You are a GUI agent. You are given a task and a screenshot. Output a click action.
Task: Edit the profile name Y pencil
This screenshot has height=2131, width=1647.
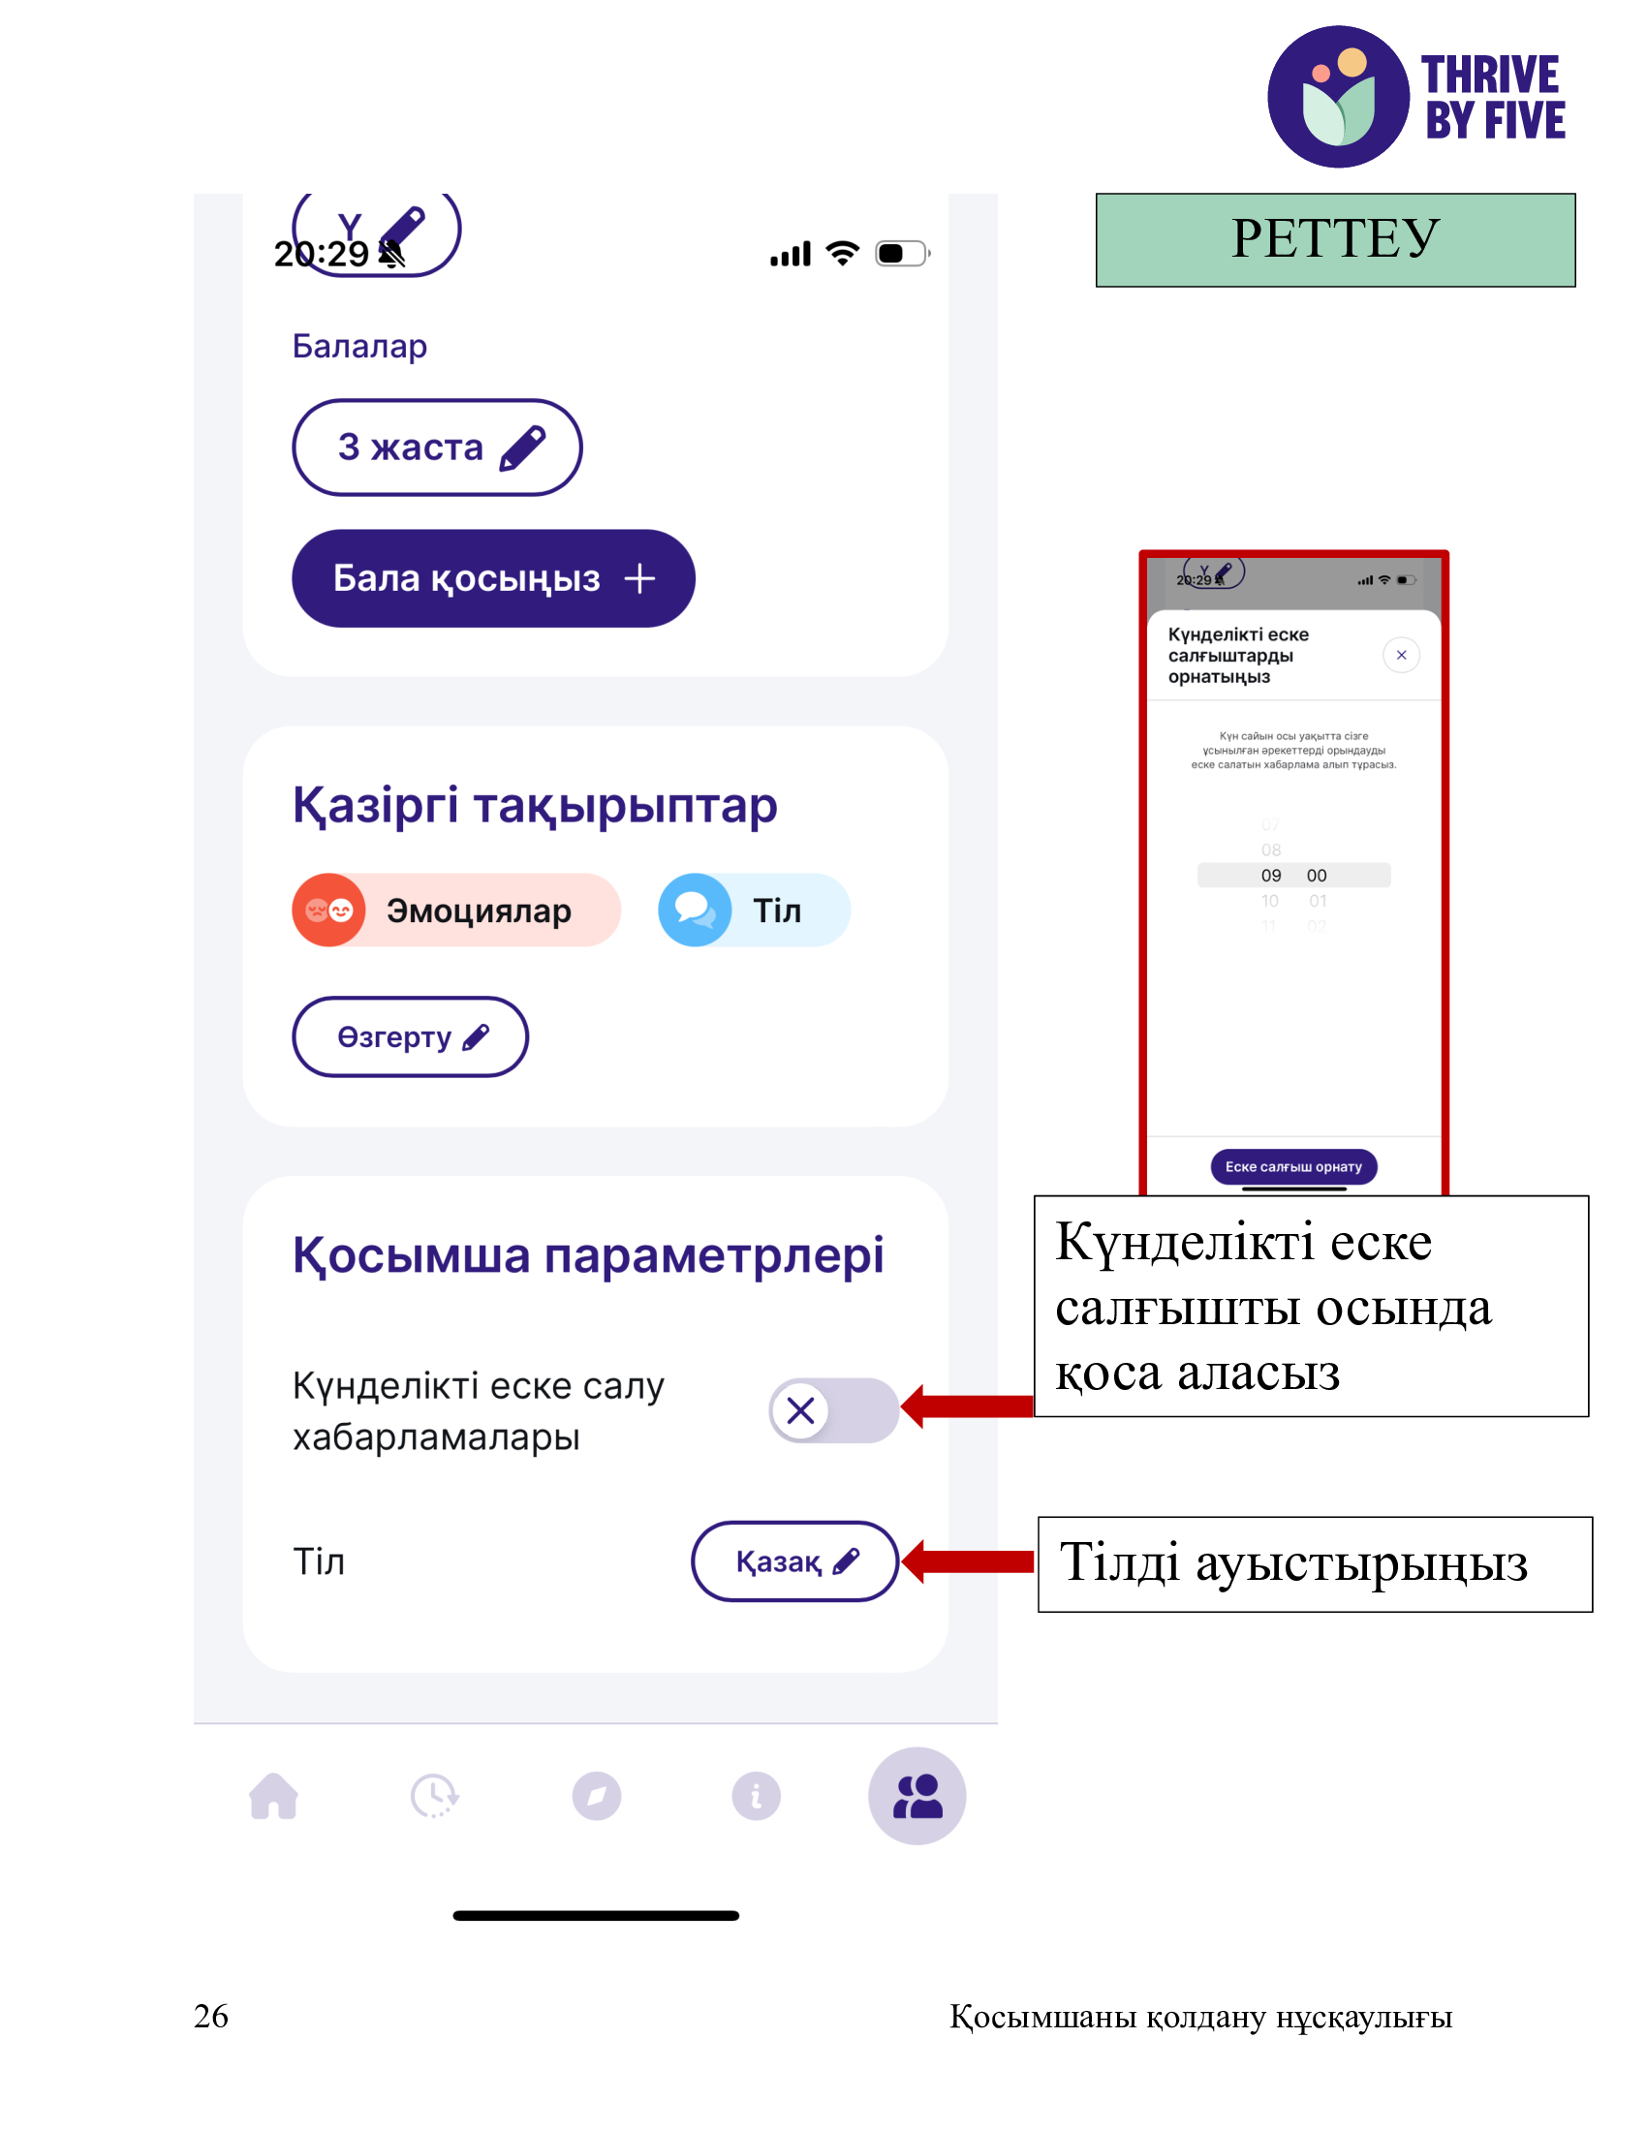pos(376,232)
